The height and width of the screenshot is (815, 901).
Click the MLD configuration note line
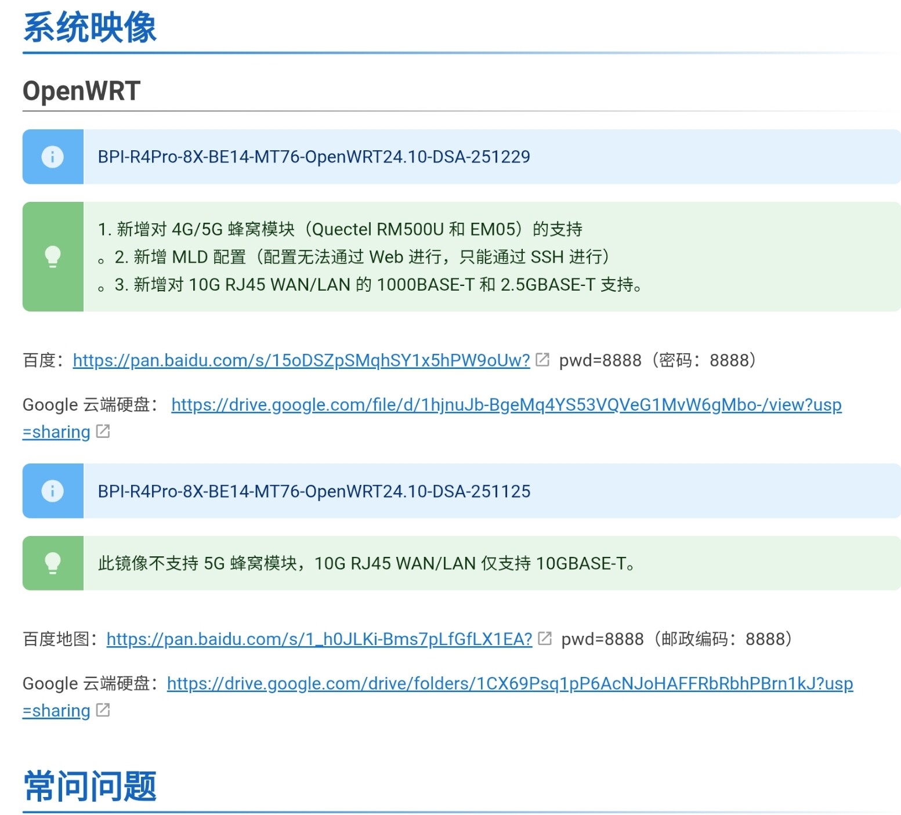(361, 256)
